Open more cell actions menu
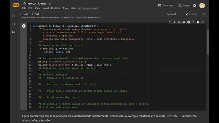Screen dimensions: 219x123 pos(203,22)
